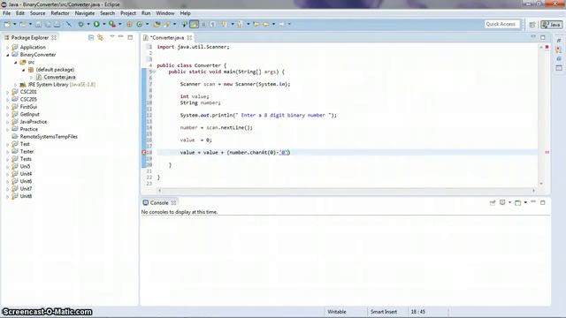Toggle Link with Editor in Package Explorer

click(x=100, y=37)
